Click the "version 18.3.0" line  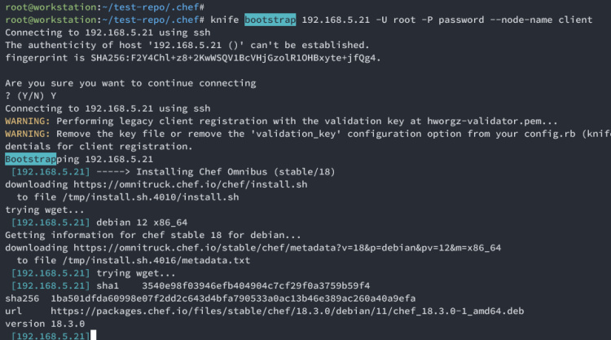point(38,323)
